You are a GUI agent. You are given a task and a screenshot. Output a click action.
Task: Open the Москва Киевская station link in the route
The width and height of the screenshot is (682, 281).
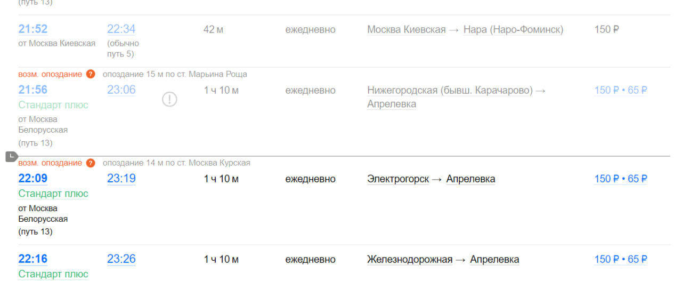407,29
